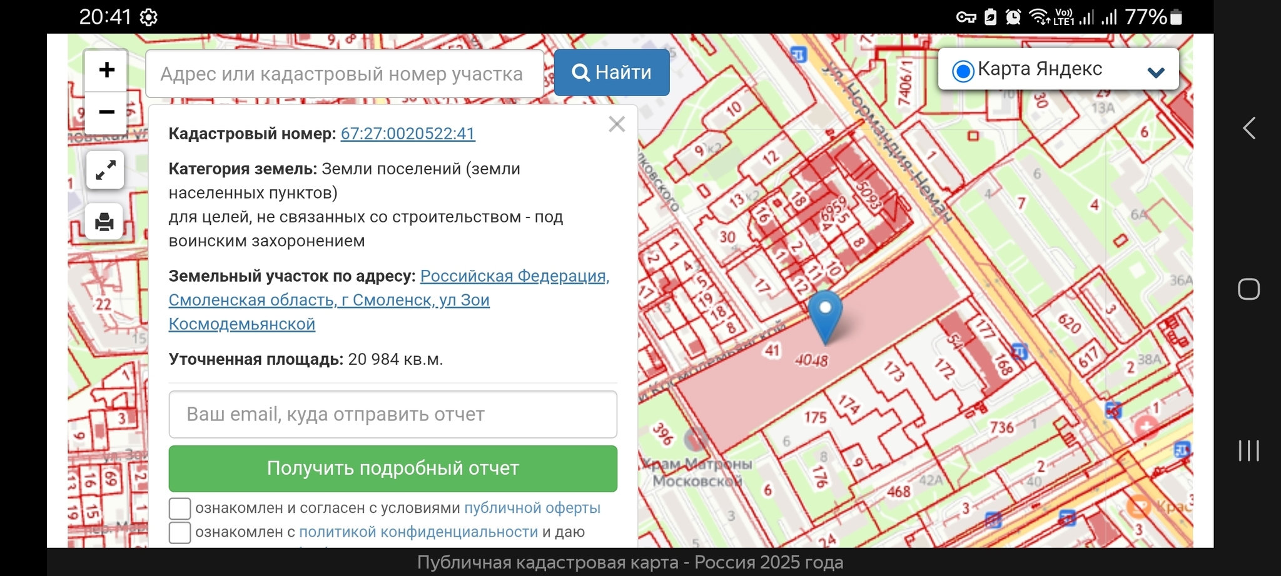Open Android recent apps button
This screenshot has width=1281, height=576.
[x=1248, y=450]
